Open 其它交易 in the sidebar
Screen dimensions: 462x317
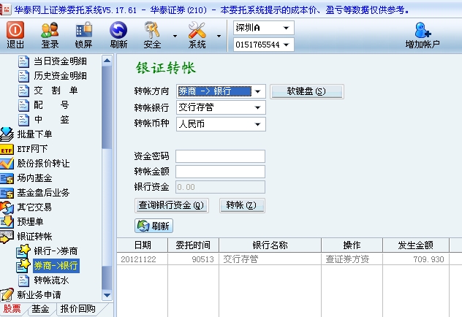(x=26, y=207)
